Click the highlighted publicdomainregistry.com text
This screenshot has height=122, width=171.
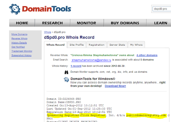[146, 115]
